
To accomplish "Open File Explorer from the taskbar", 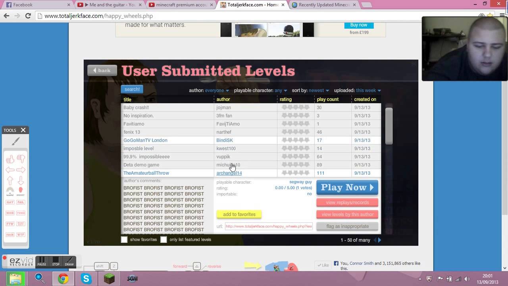I will tap(15, 278).
